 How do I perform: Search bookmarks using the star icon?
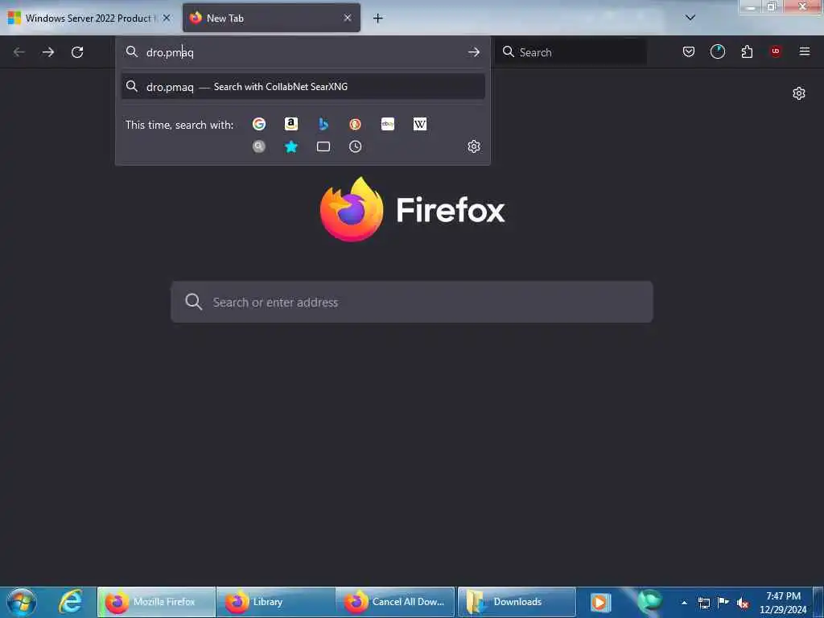pyautogui.click(x=291, y=146)
